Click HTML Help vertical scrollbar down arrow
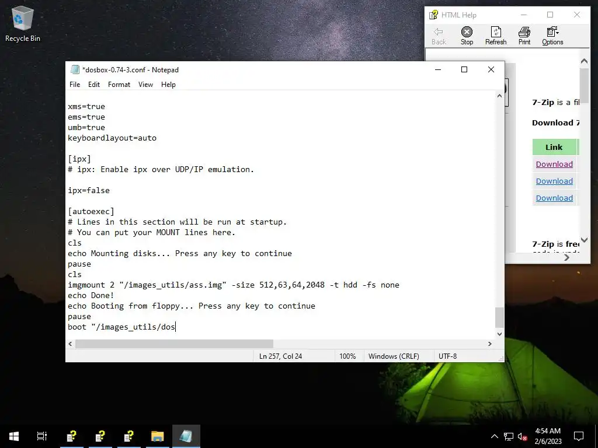 pyautogui.click(x=584, y=240)
